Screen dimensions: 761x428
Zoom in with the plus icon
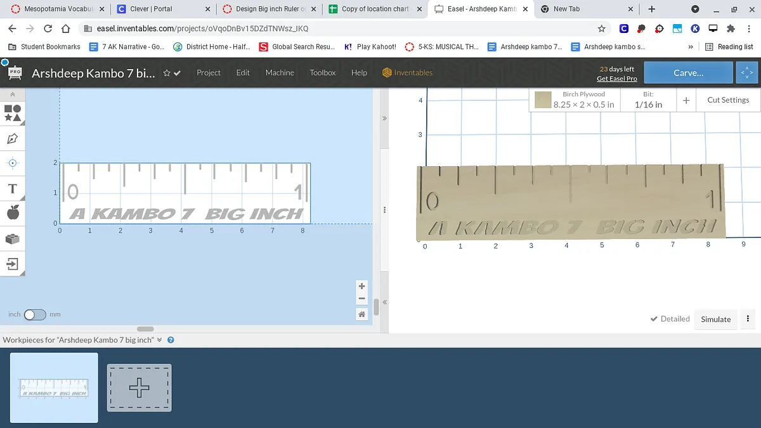361,287
